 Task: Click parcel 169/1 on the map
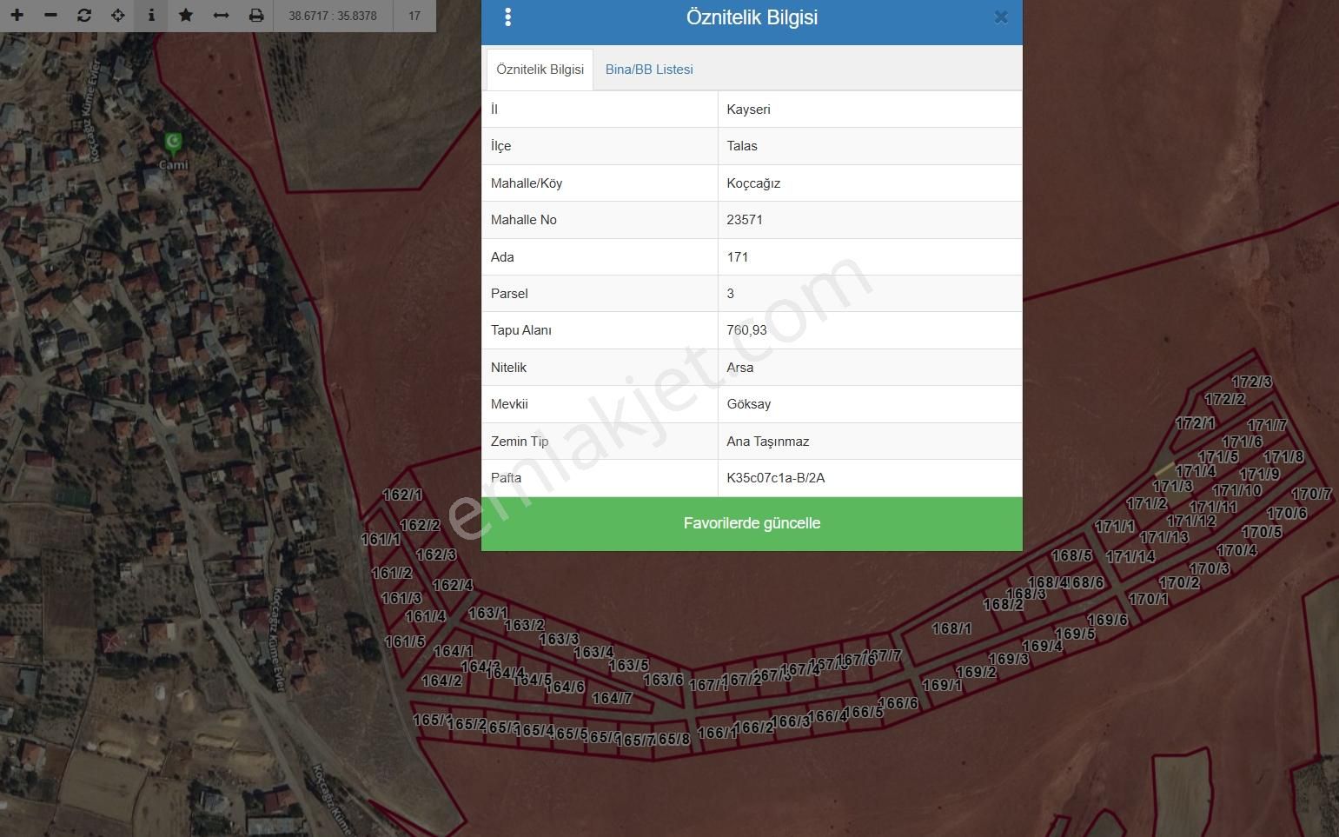coord(942,685)
